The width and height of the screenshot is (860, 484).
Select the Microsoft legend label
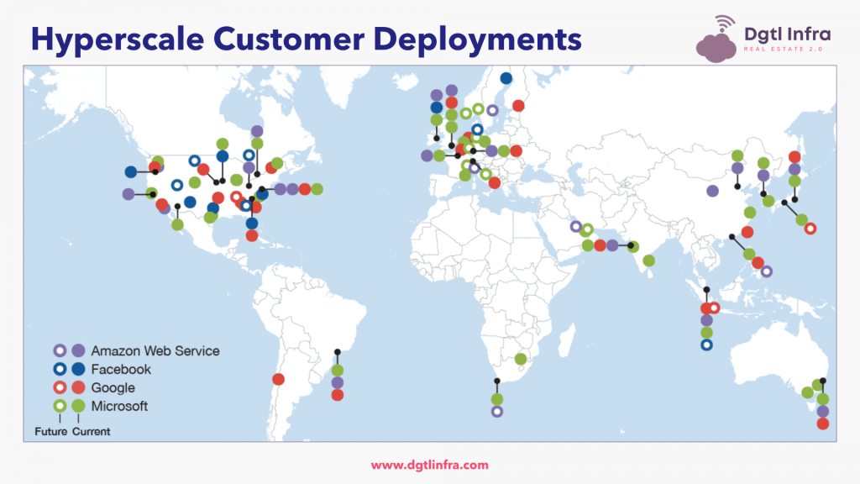click(x=119, y=406)
